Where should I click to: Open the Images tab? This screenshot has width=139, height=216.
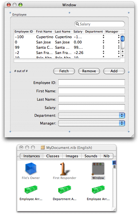[72, 156]
